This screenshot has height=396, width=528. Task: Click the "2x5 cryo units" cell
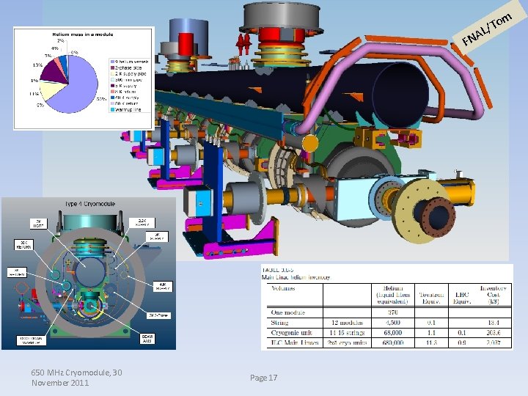click(347, 342)
